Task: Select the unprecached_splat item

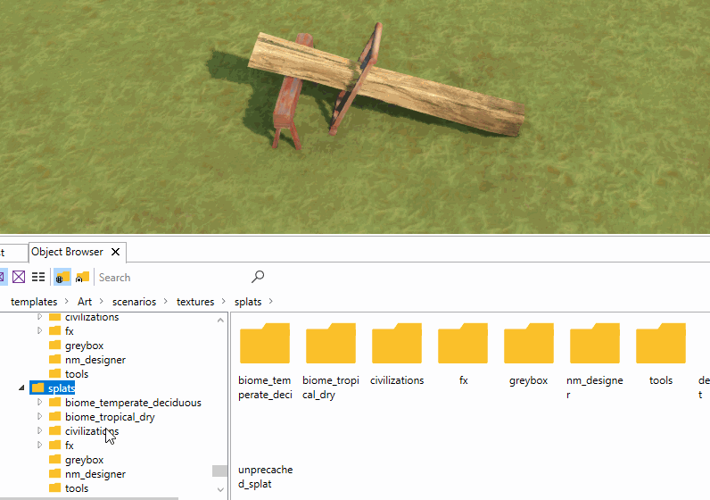Action: (x=265, y=477)
